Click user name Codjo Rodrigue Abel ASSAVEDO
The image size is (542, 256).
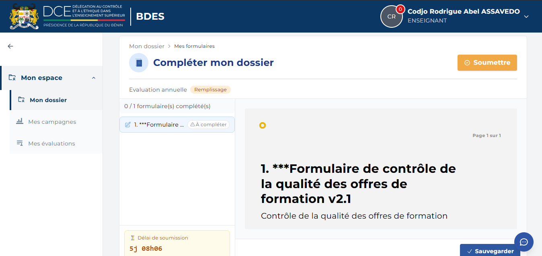(464, 12)
